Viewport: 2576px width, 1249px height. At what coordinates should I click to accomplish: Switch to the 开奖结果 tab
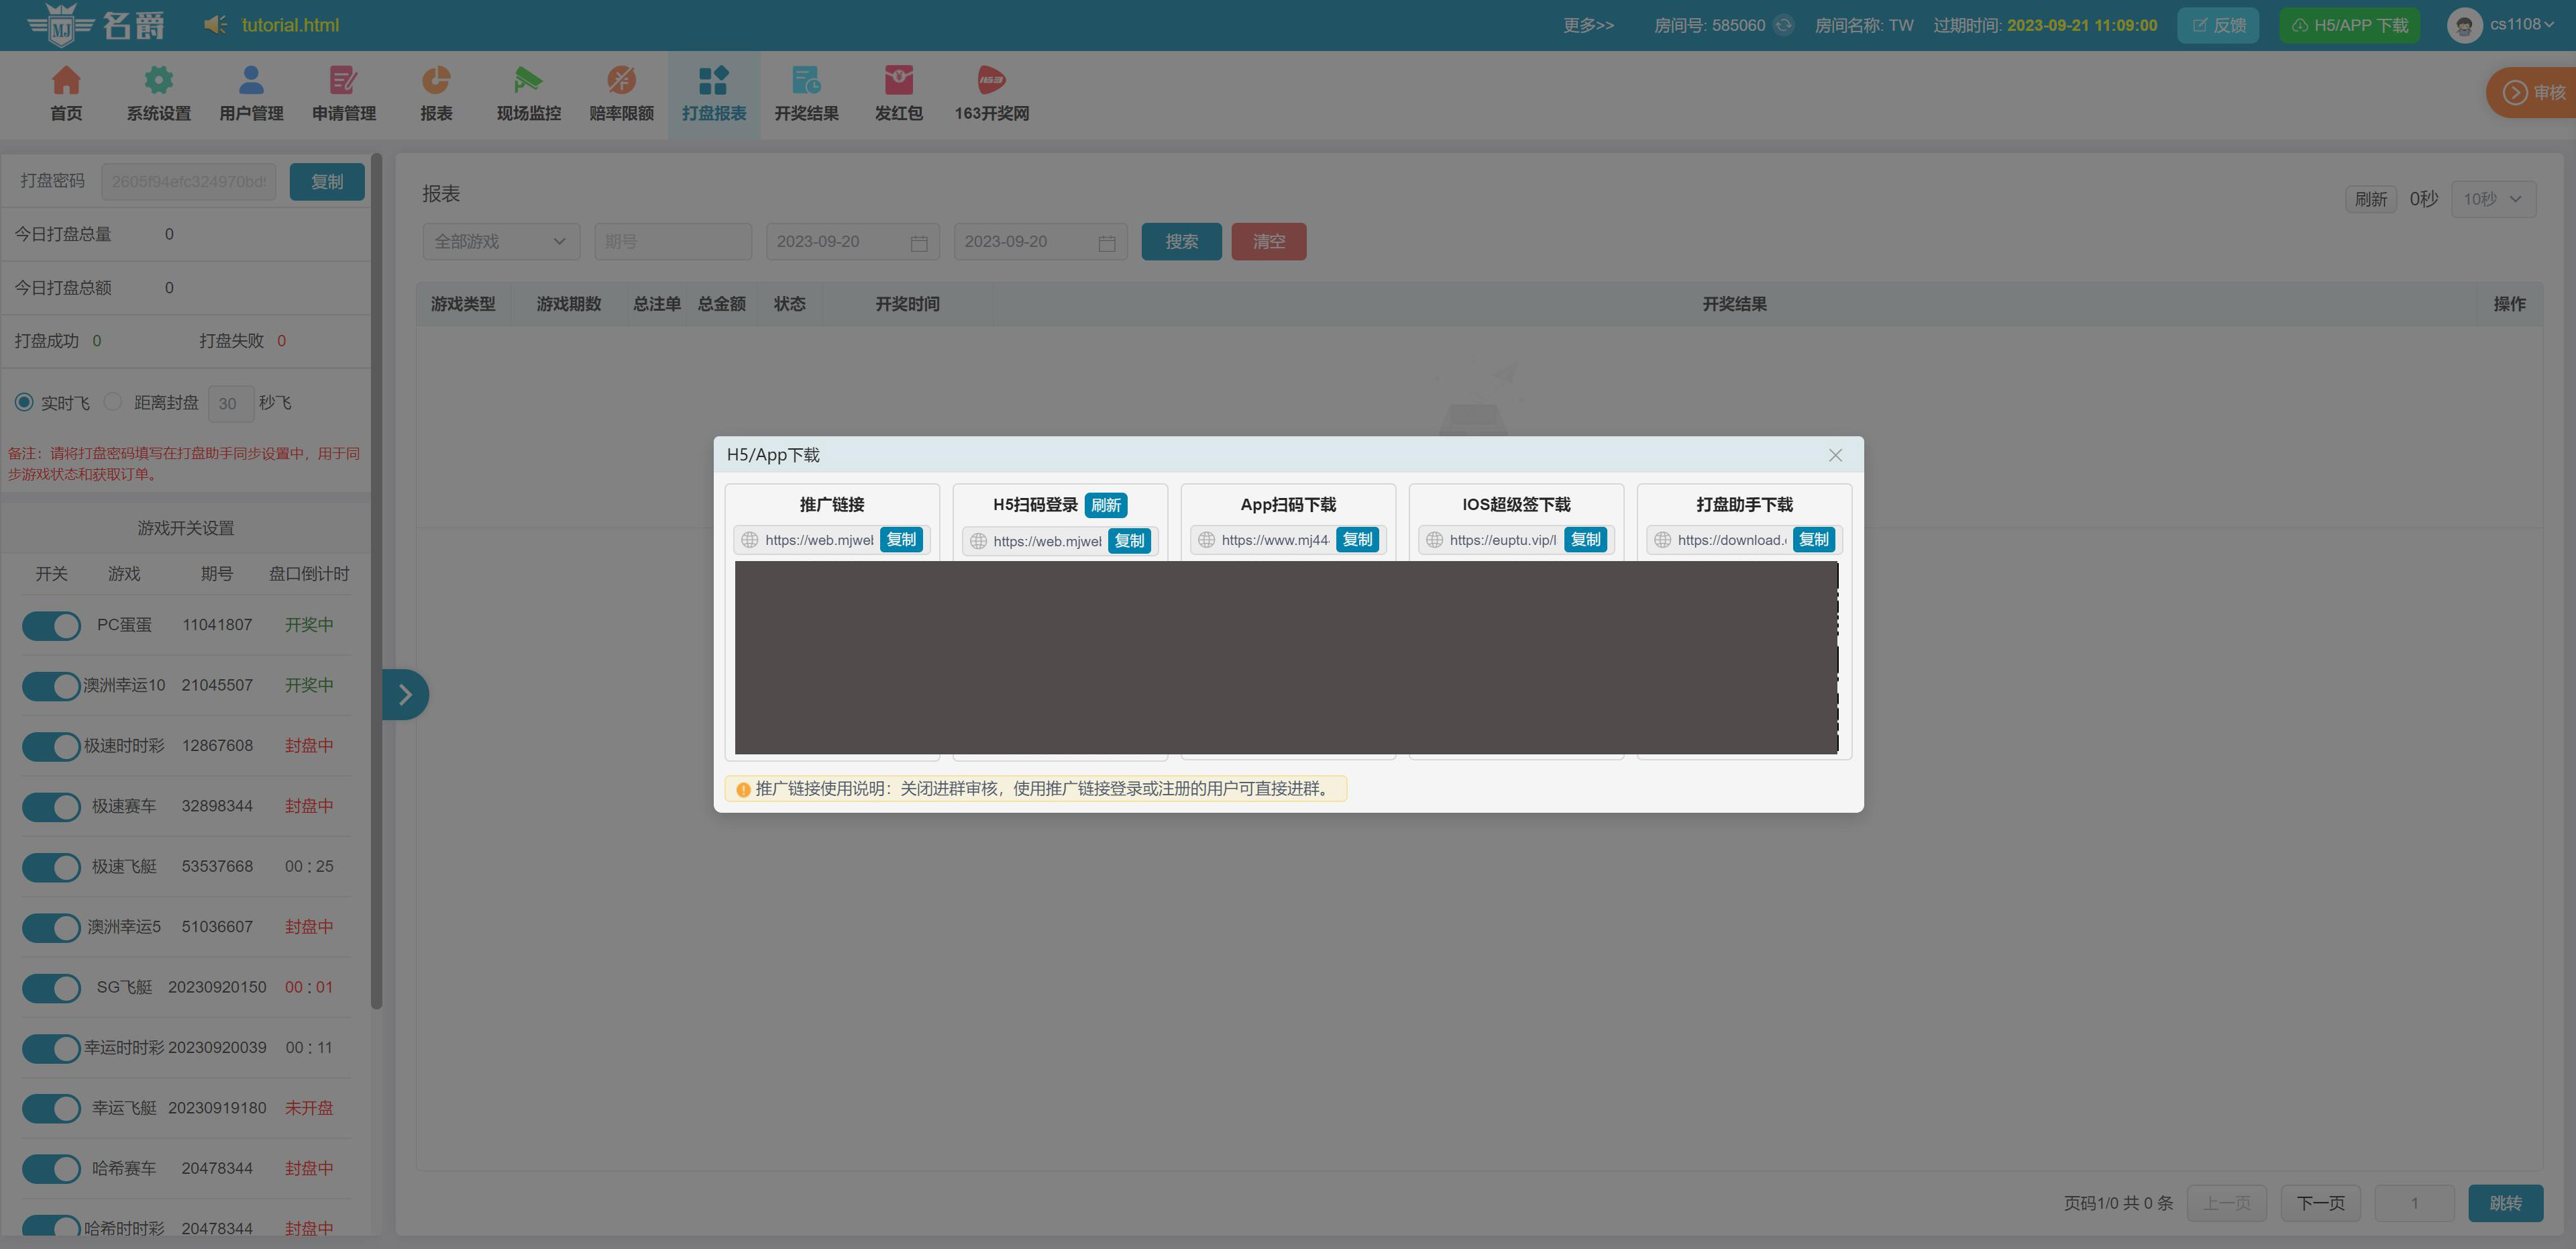(806, 94)
